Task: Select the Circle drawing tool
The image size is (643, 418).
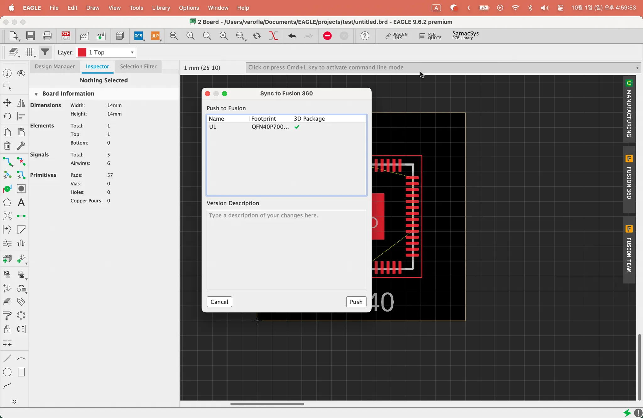Action: 7,372
